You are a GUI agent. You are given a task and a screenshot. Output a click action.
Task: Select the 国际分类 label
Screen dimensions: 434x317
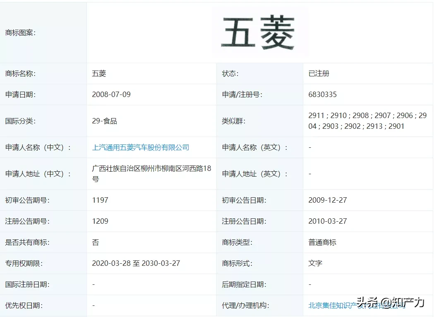click(x=21, y=121)
